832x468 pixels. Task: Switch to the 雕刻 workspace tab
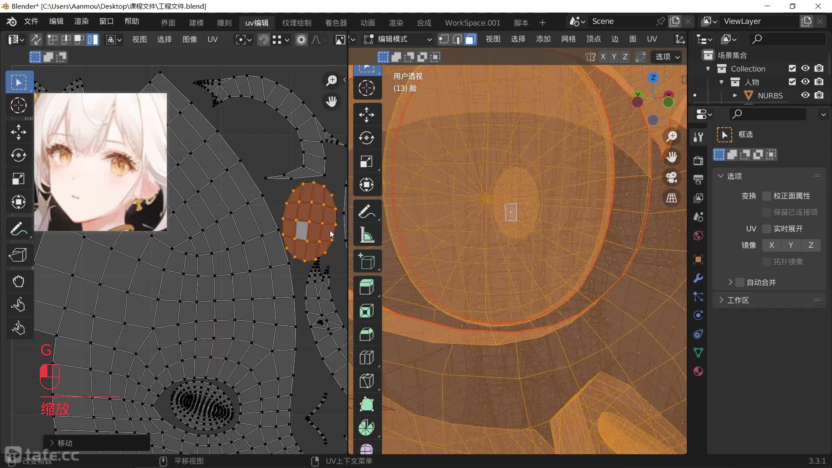click(224, 23)
